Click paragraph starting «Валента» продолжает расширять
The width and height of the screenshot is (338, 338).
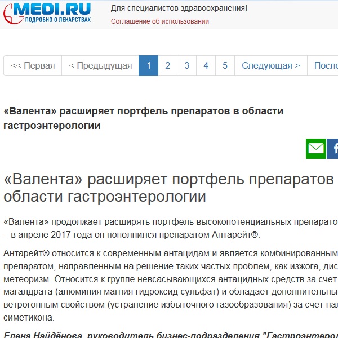[171, 228]
